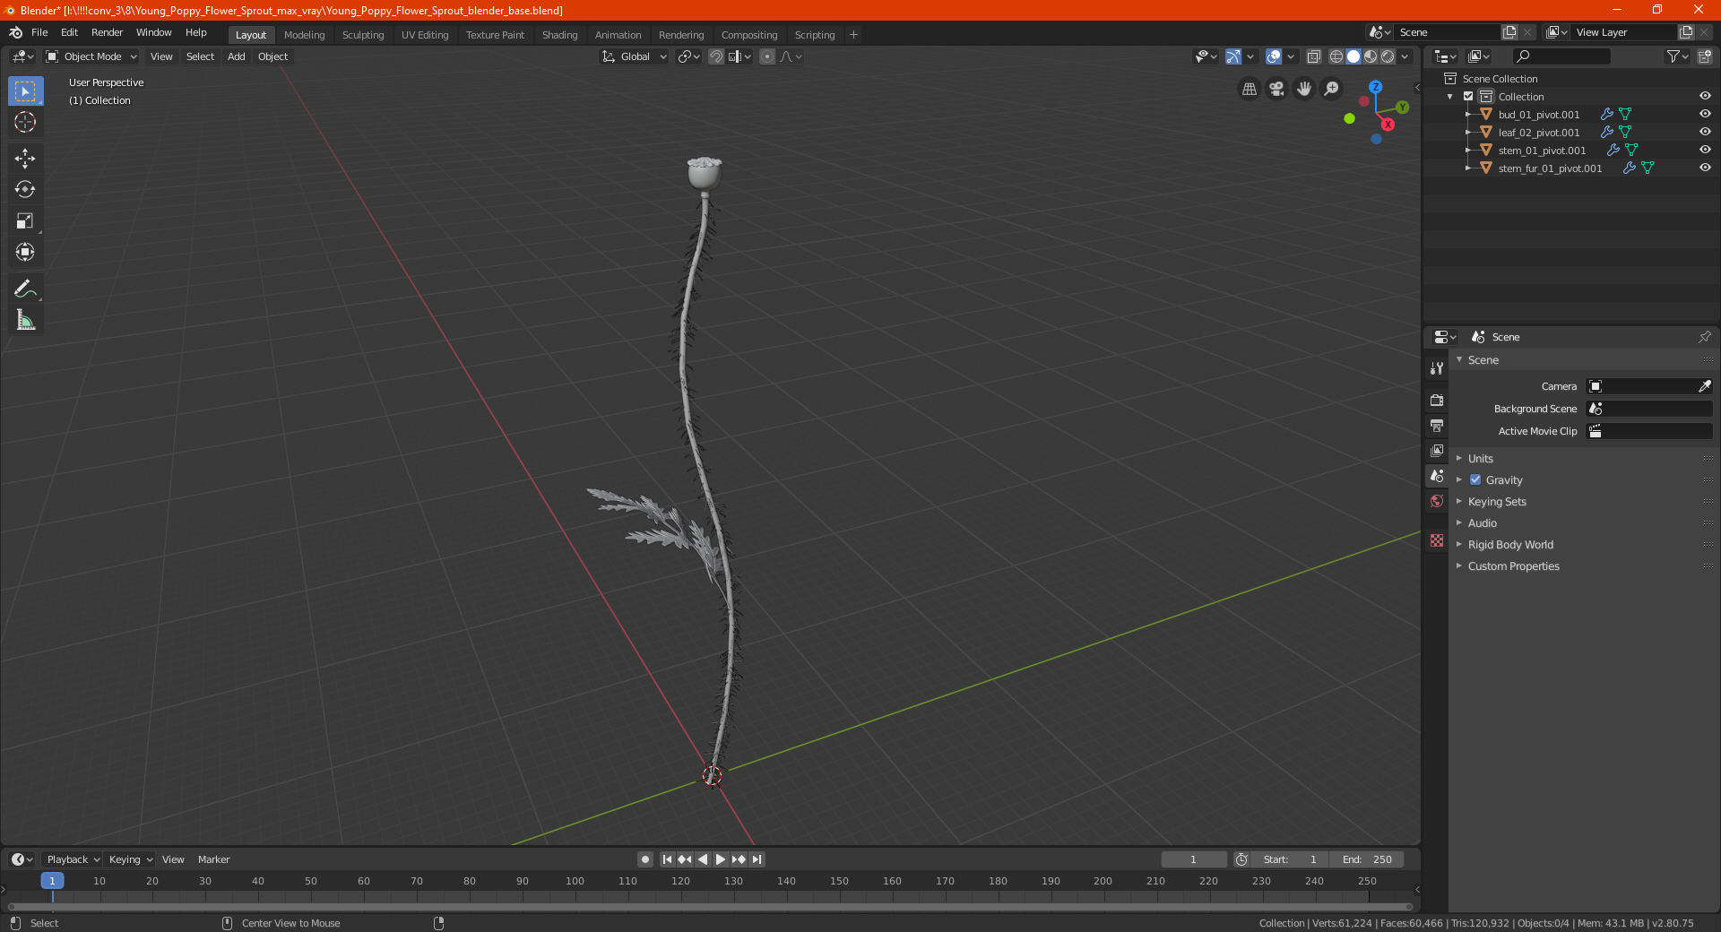Activate the 3D Cursor tool
1721x932 pixels.
[x=25, y=122]
